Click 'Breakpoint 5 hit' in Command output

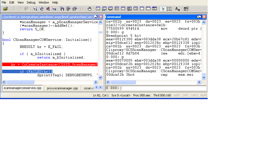[x=124, y=36]
